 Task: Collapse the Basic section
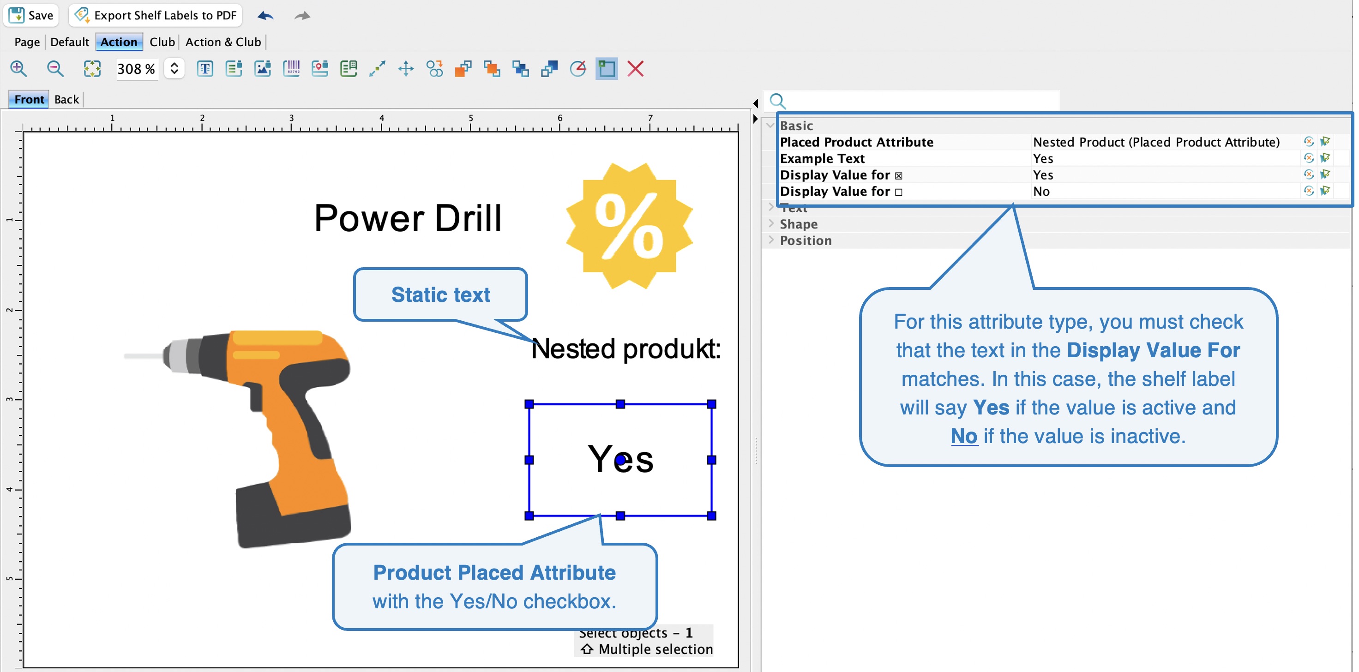(x=770, y=126)
